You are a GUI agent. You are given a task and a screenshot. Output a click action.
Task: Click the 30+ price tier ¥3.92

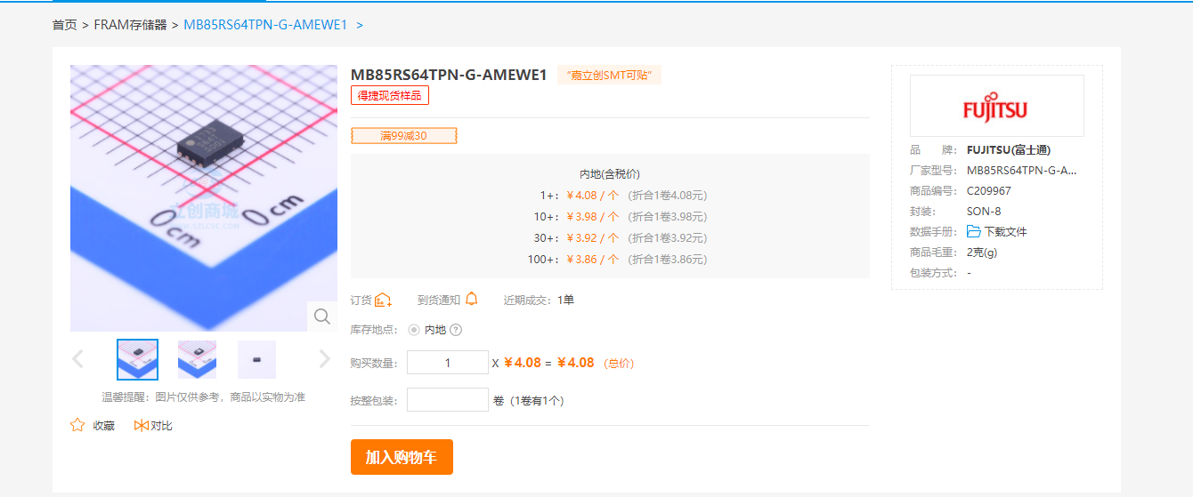tap(593, 238)
